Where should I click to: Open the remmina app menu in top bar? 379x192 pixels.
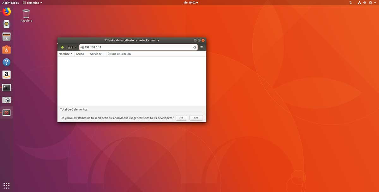[33, 3]
